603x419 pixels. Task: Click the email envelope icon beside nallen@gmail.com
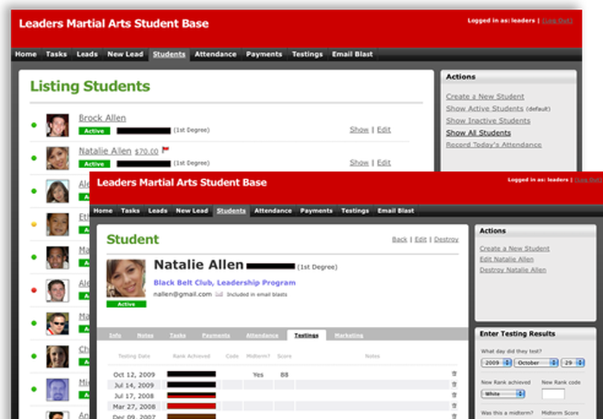219,294
